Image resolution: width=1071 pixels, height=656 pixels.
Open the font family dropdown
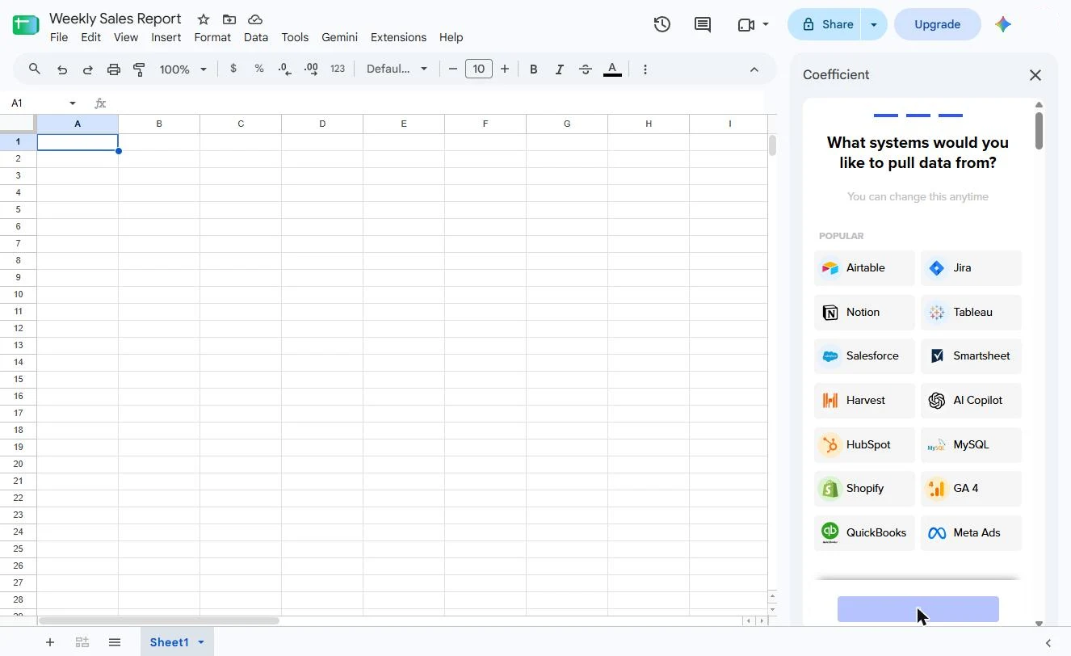pyautogui.click(x=397, y=69)
